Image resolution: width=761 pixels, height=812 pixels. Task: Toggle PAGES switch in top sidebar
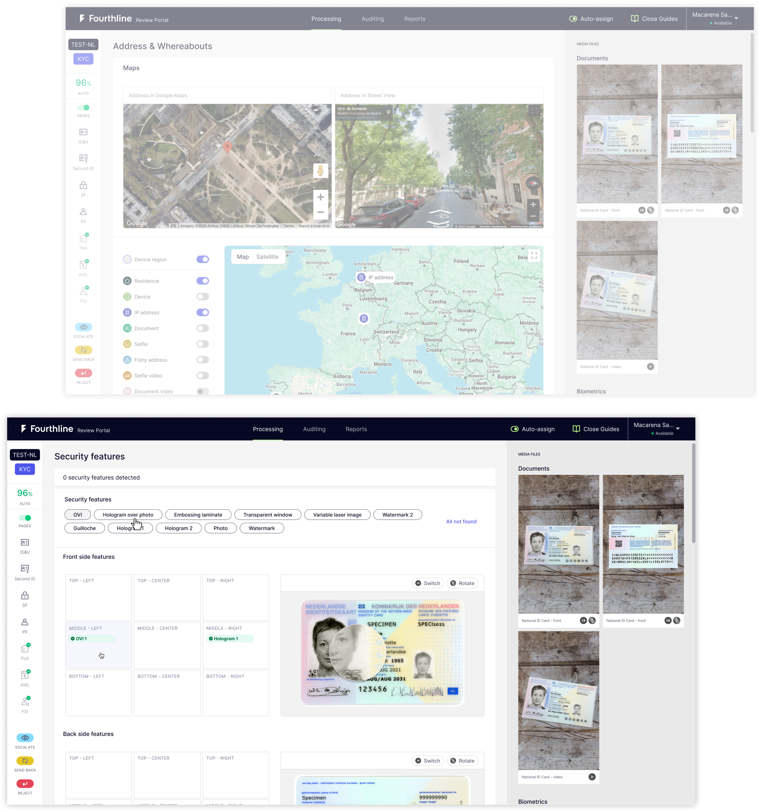pyautogui.click(x=83, y=108)
